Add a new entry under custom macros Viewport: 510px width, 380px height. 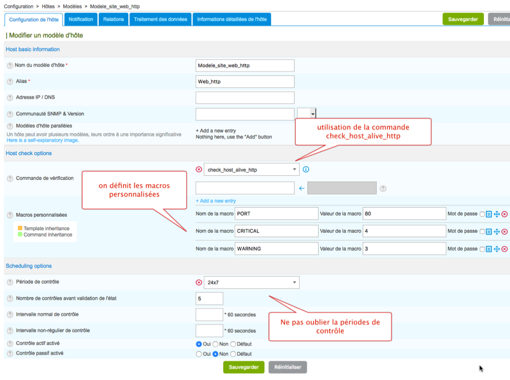pyautogui.click(x=215, y=201)
